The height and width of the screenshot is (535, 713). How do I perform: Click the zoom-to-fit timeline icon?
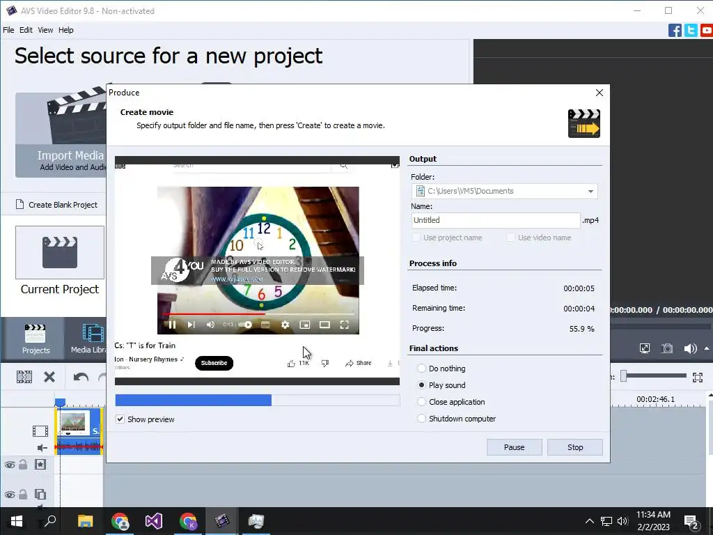click(x=698, y=377)
